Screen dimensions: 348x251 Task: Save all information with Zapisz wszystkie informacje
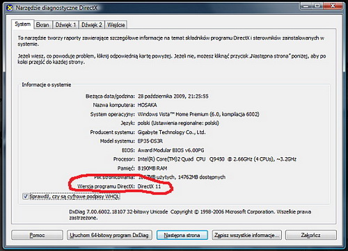(246, 235)
